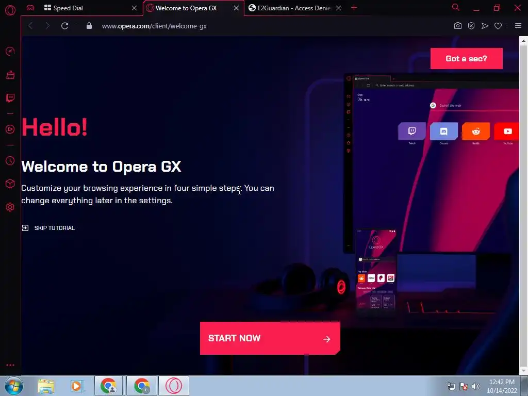Viewport: 528px width, 396px height.
Task: Open History clock icon
Action: (10, 161)
